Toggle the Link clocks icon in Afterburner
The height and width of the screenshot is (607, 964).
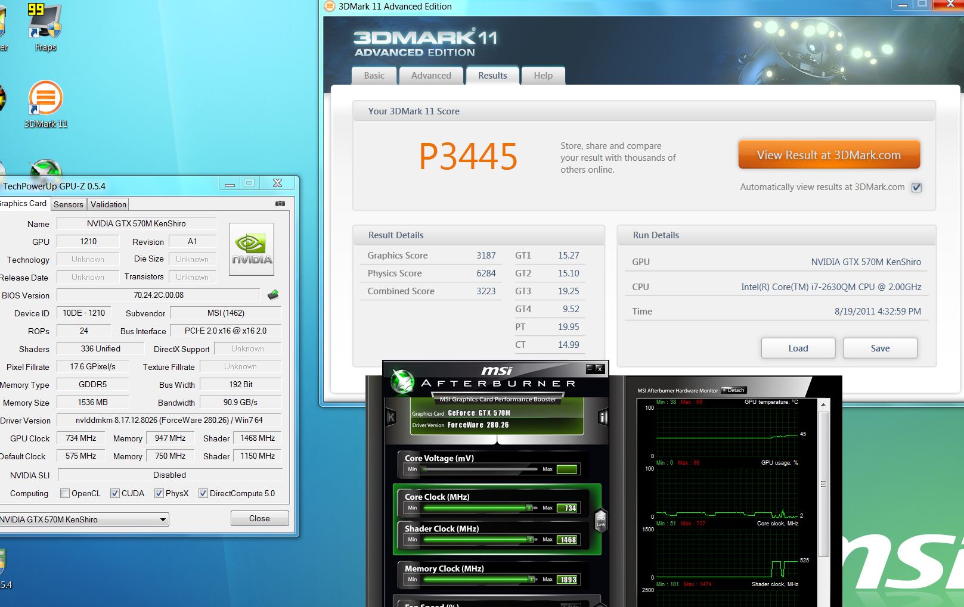tap(601, 519)
